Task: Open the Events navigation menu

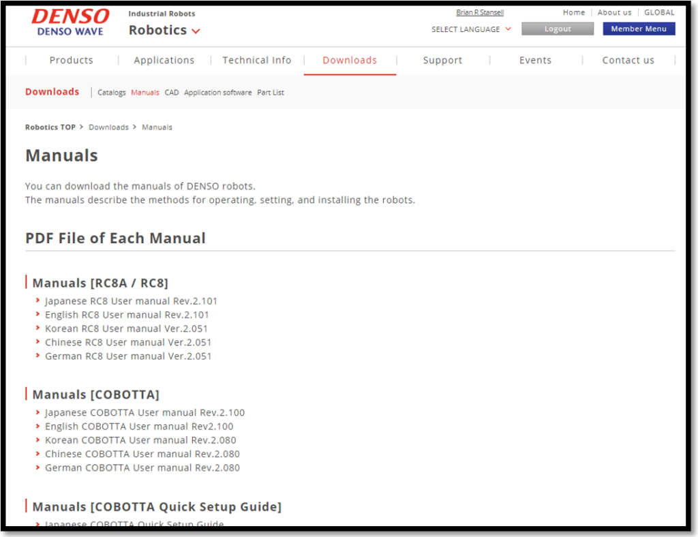Action: click(536, 60)
